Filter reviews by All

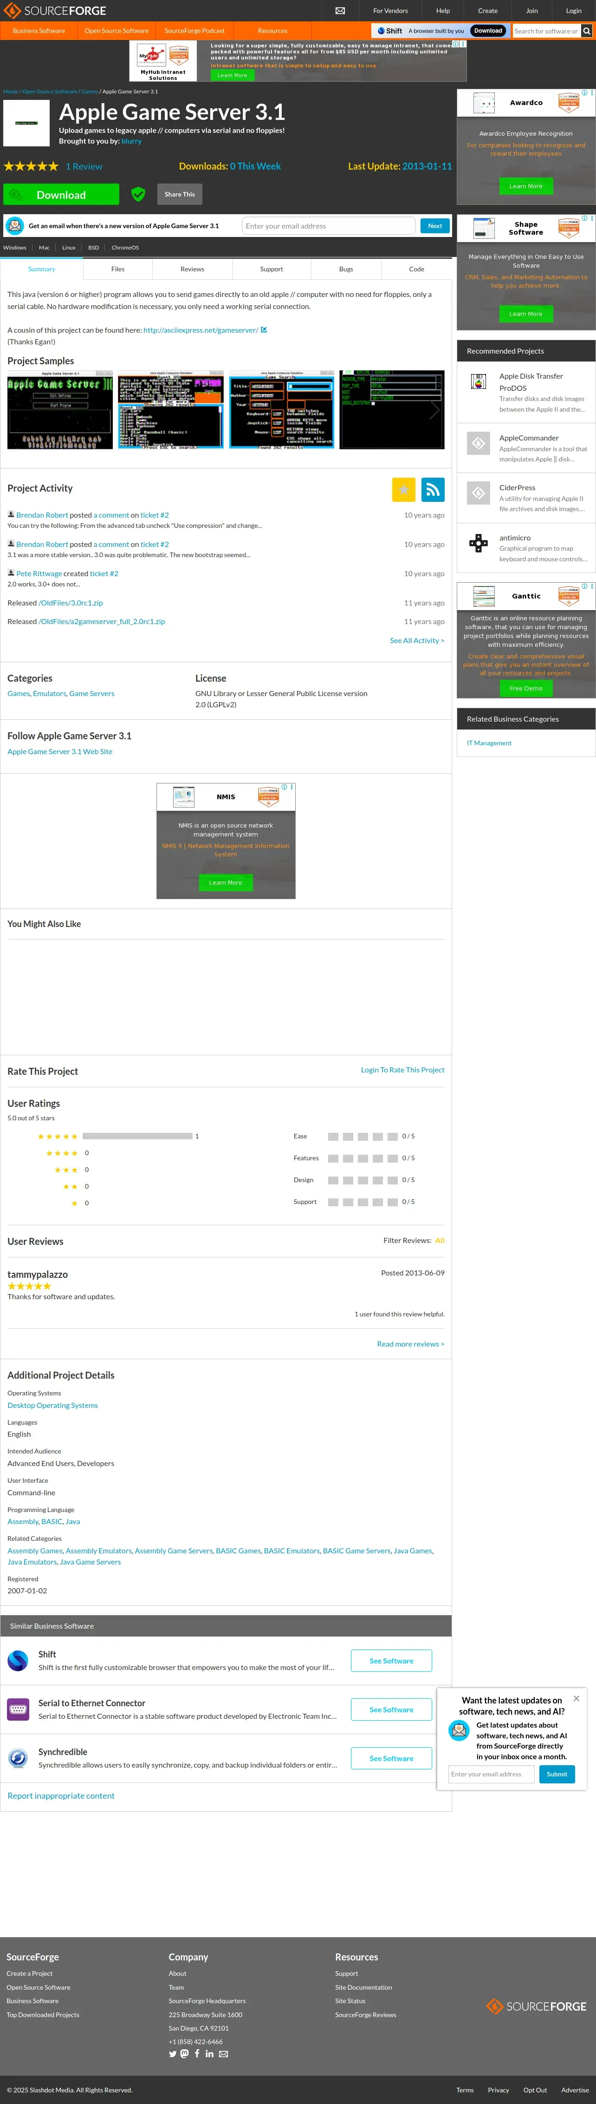tap(440, 1240)
